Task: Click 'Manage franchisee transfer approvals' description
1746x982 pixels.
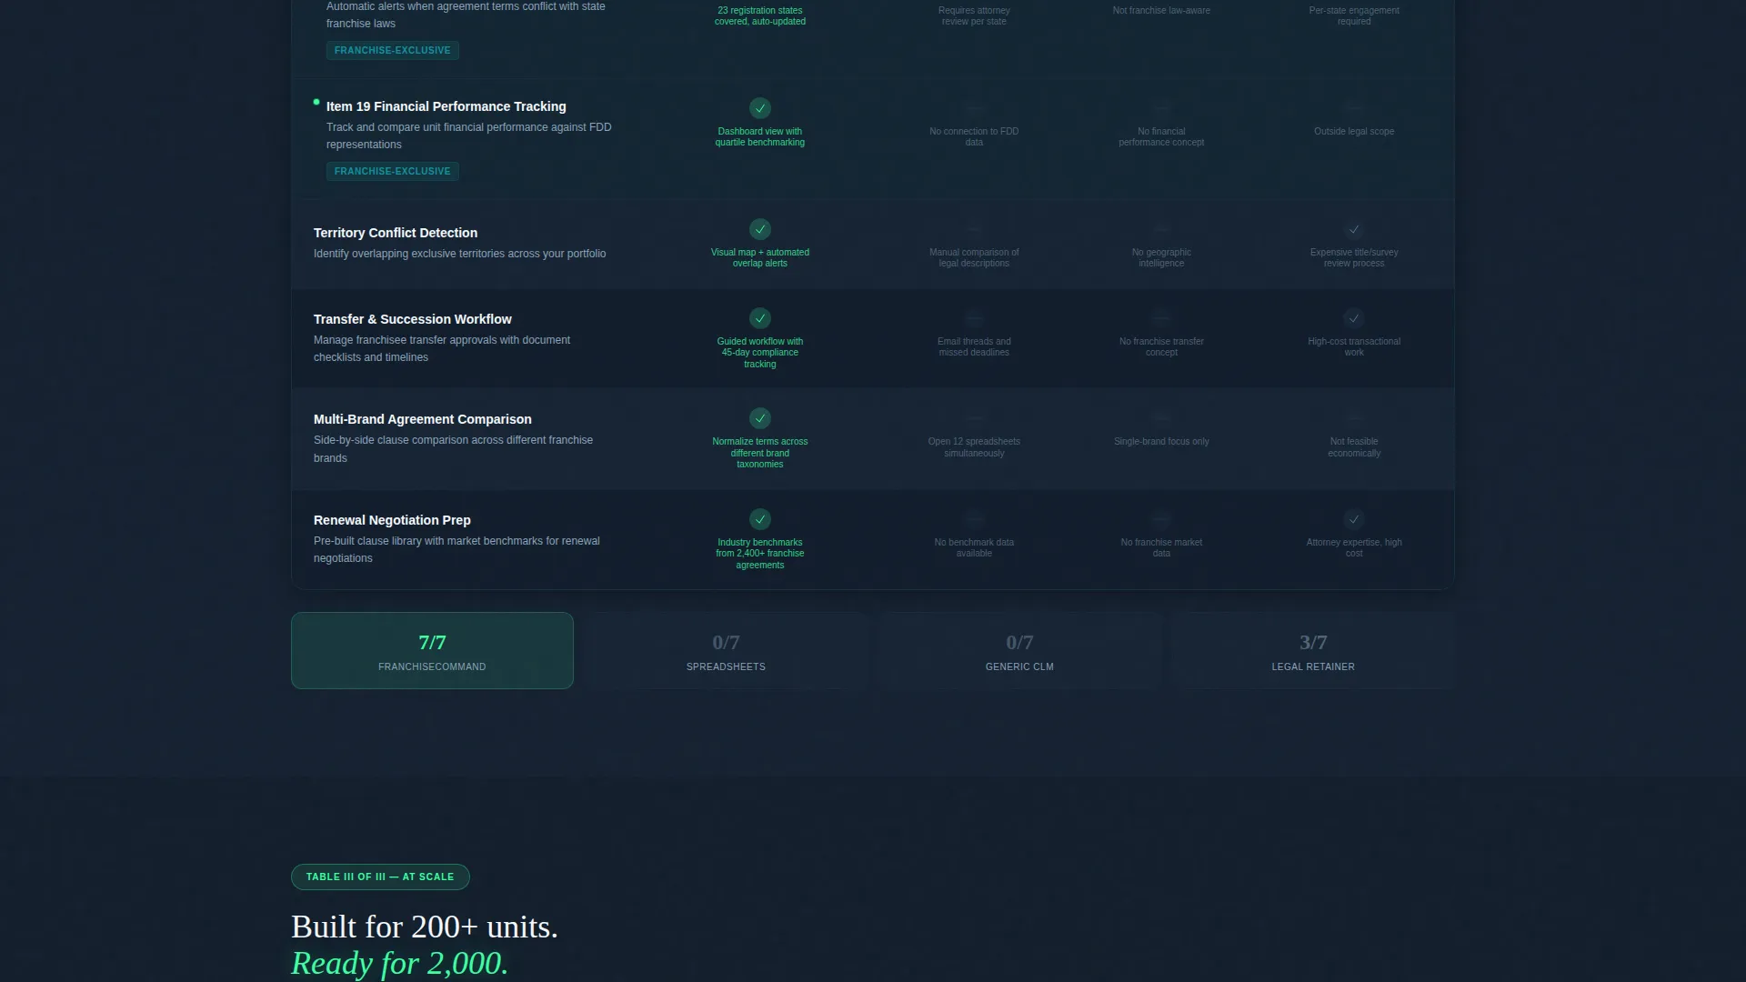Action: [x=442, y=348]
